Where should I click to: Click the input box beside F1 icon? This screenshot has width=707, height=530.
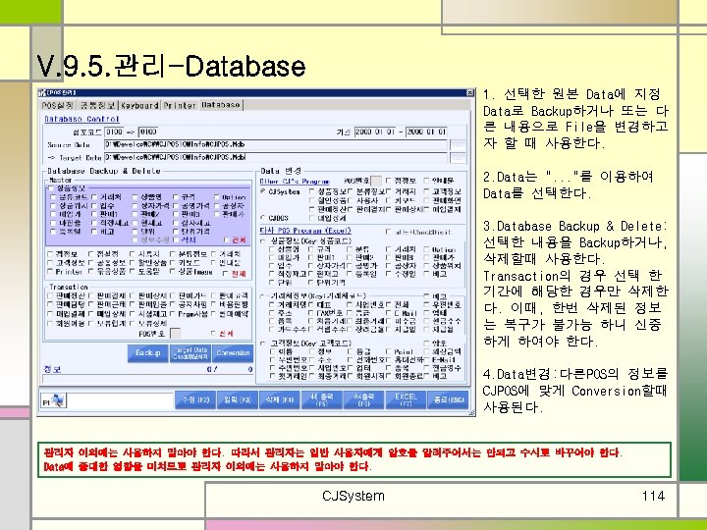point(120,400)
